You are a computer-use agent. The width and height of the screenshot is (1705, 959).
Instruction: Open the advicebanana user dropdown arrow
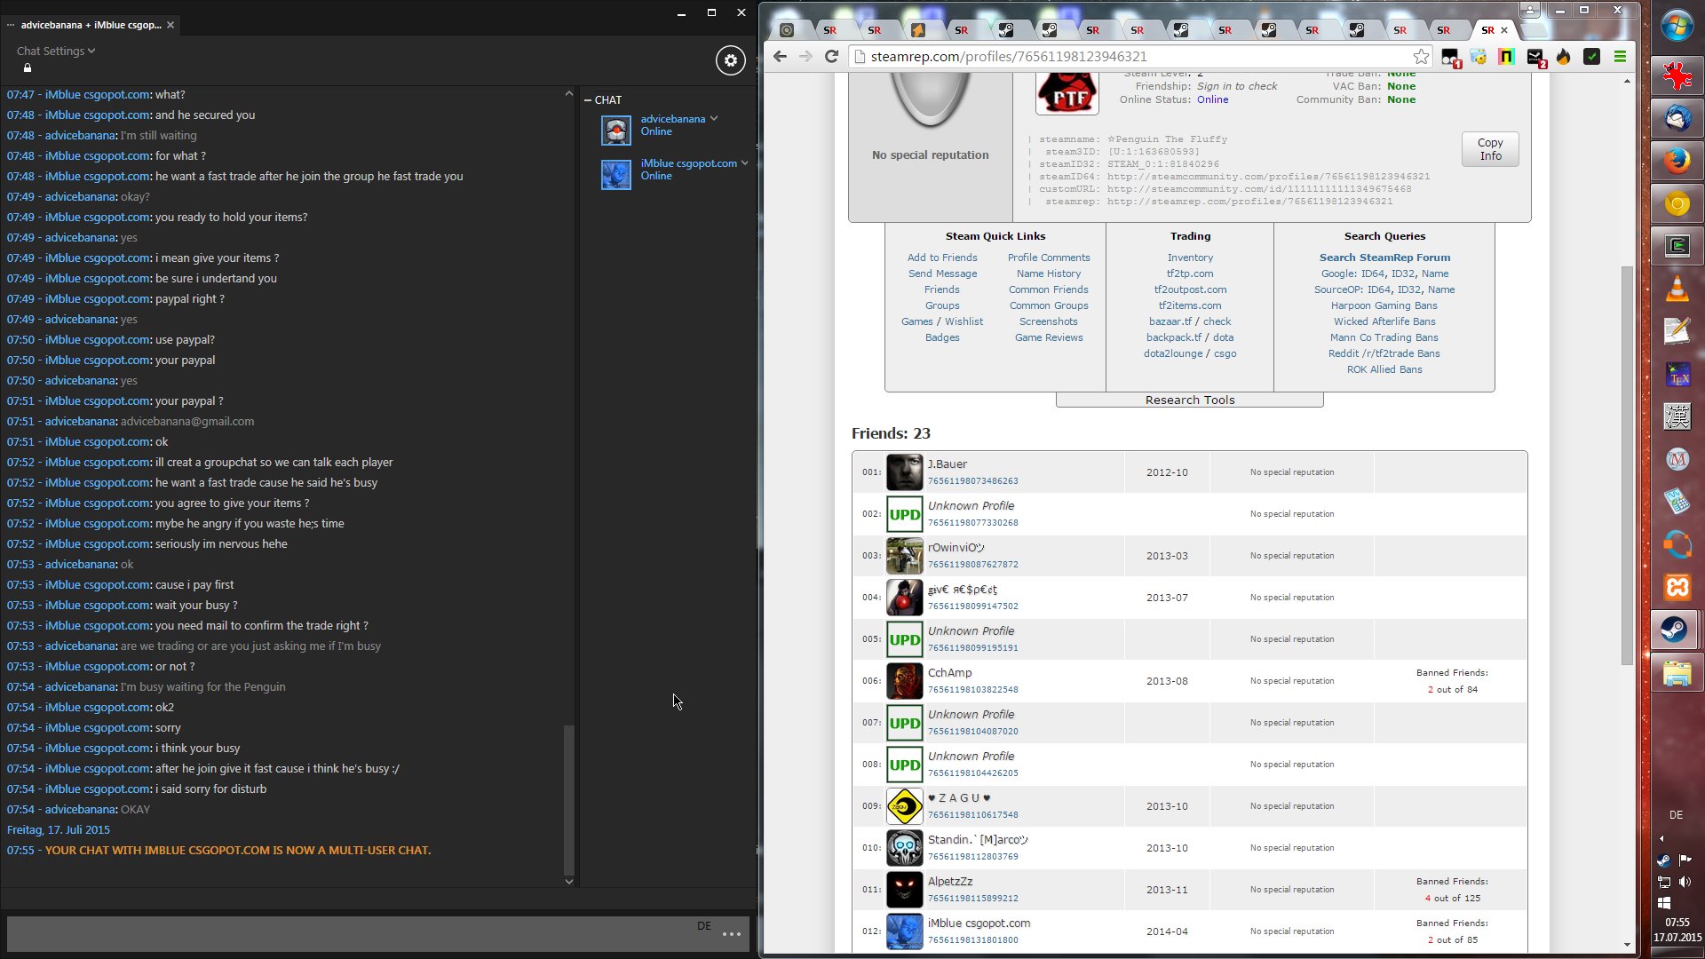point(714,119)
